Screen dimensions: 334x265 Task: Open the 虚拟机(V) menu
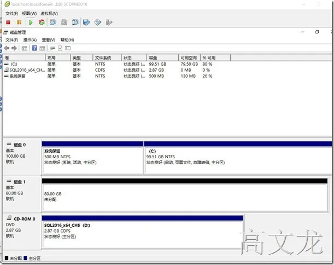[49, 14]
